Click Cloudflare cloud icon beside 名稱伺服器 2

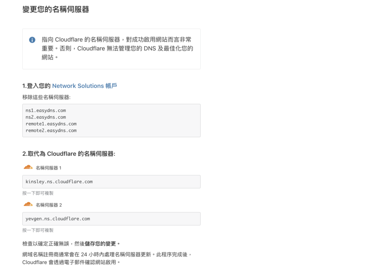point(28,204)
